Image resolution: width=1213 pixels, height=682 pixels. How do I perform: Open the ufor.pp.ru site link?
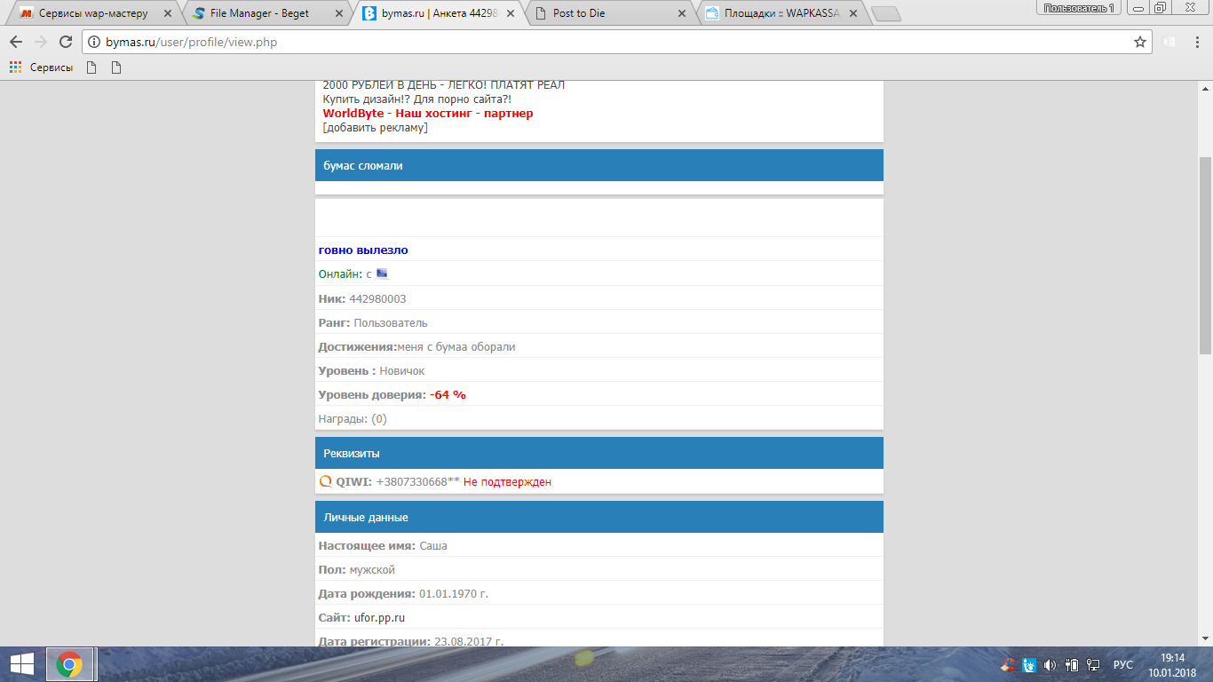pos(379,618)
